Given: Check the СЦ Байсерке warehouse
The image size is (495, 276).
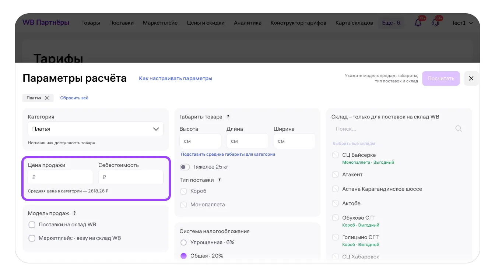Looking at the screenshot, I should [x=336, y=155].
